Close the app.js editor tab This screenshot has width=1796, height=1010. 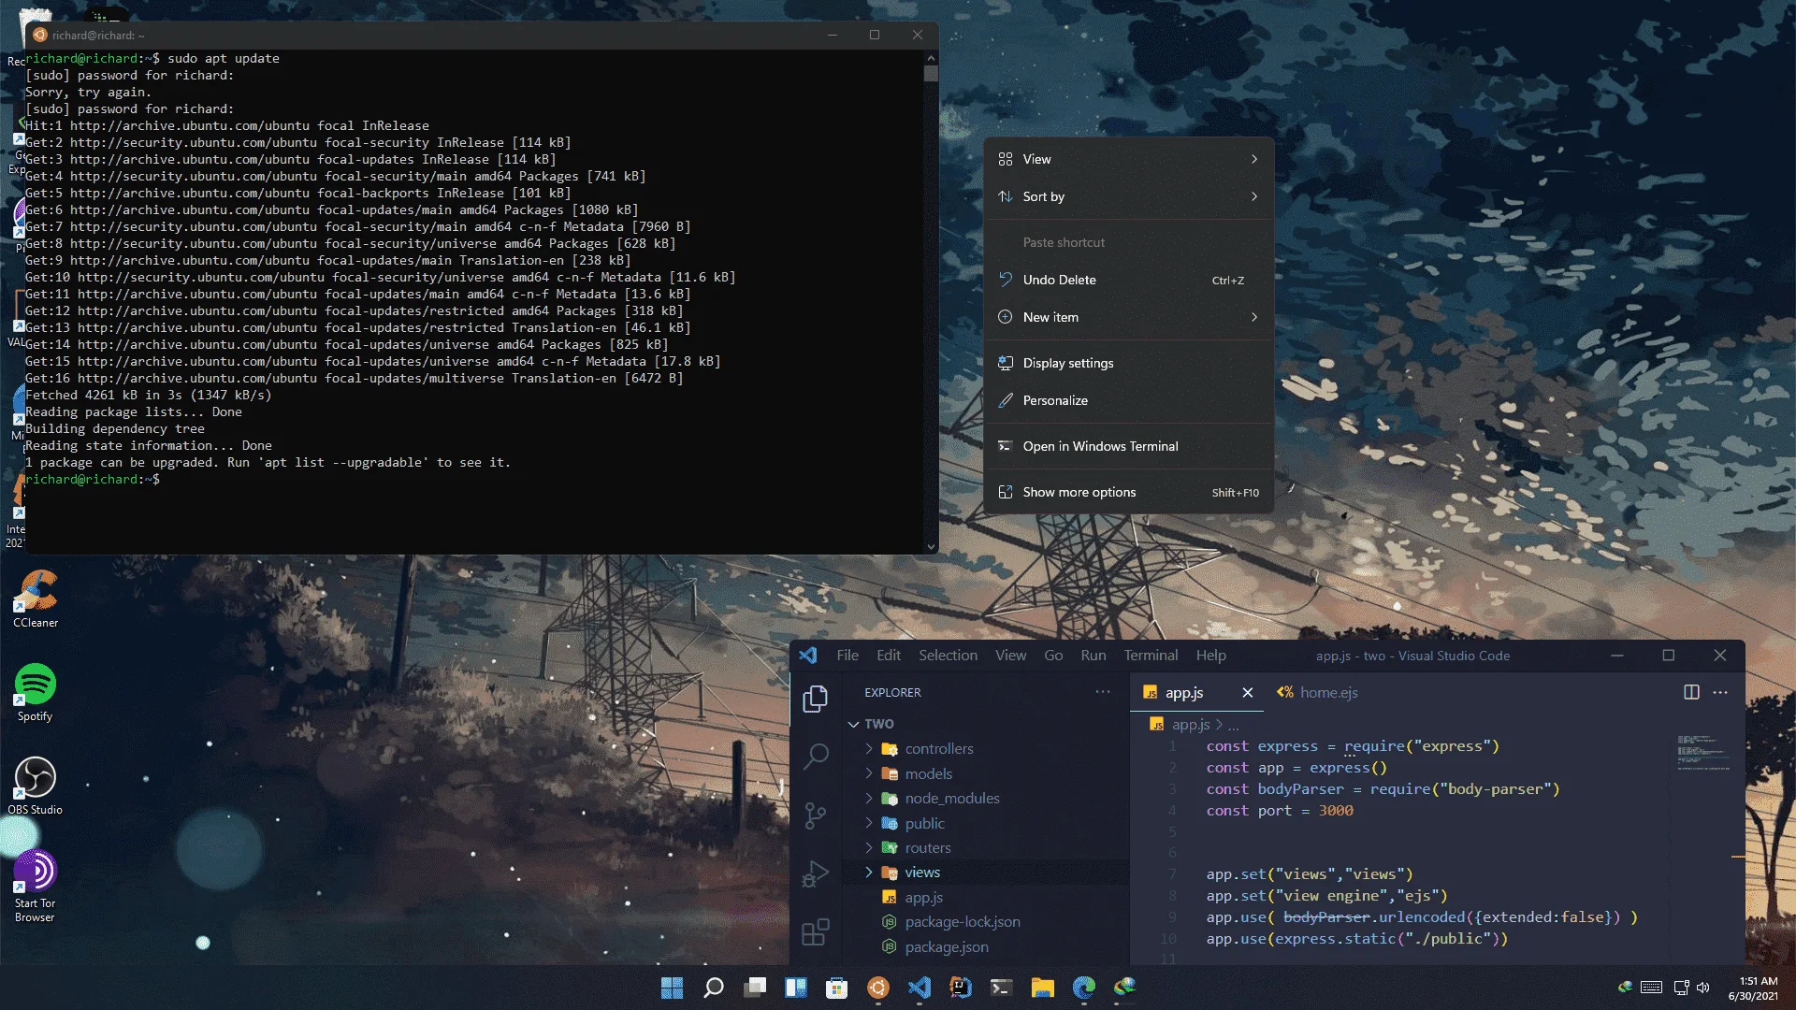(1247, 692)
